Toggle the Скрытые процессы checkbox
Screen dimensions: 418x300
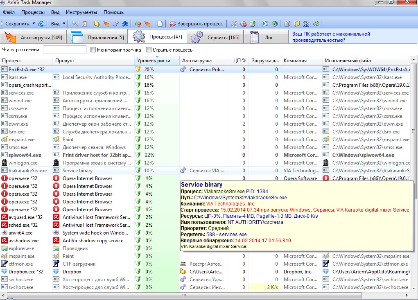(149, 50)
